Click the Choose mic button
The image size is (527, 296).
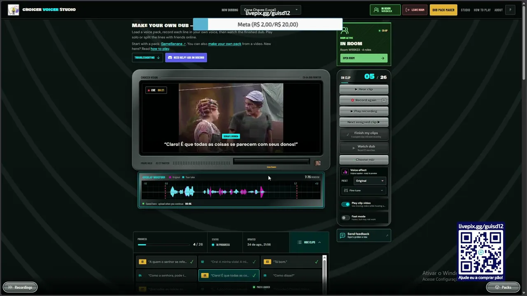364,160
